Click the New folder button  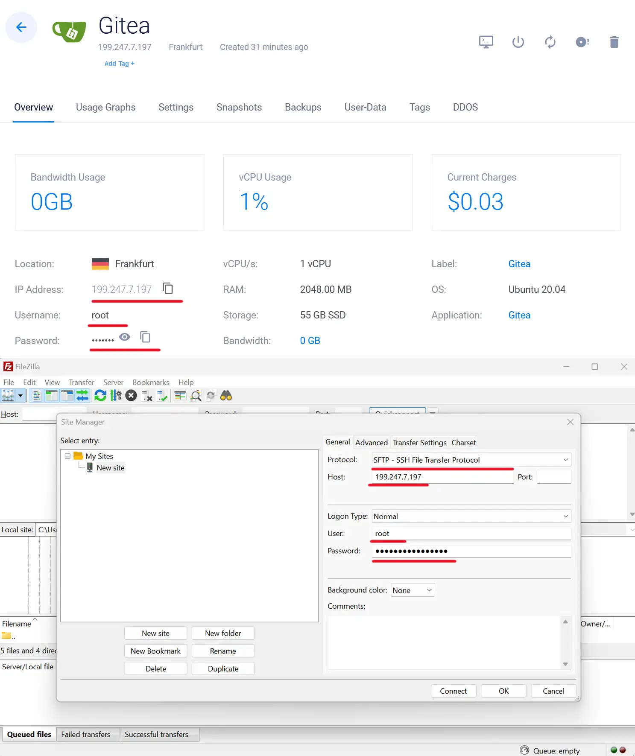(x=223, y=633)
